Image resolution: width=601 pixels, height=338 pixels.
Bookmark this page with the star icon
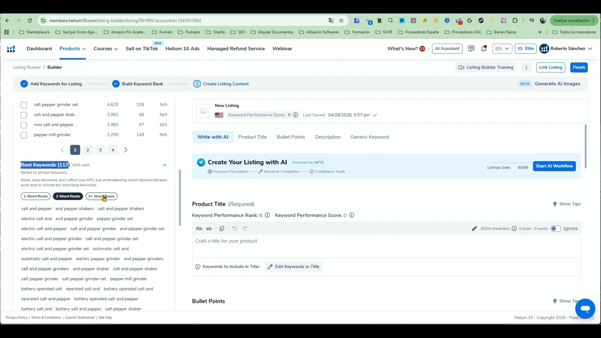click(x=341, y=21)
